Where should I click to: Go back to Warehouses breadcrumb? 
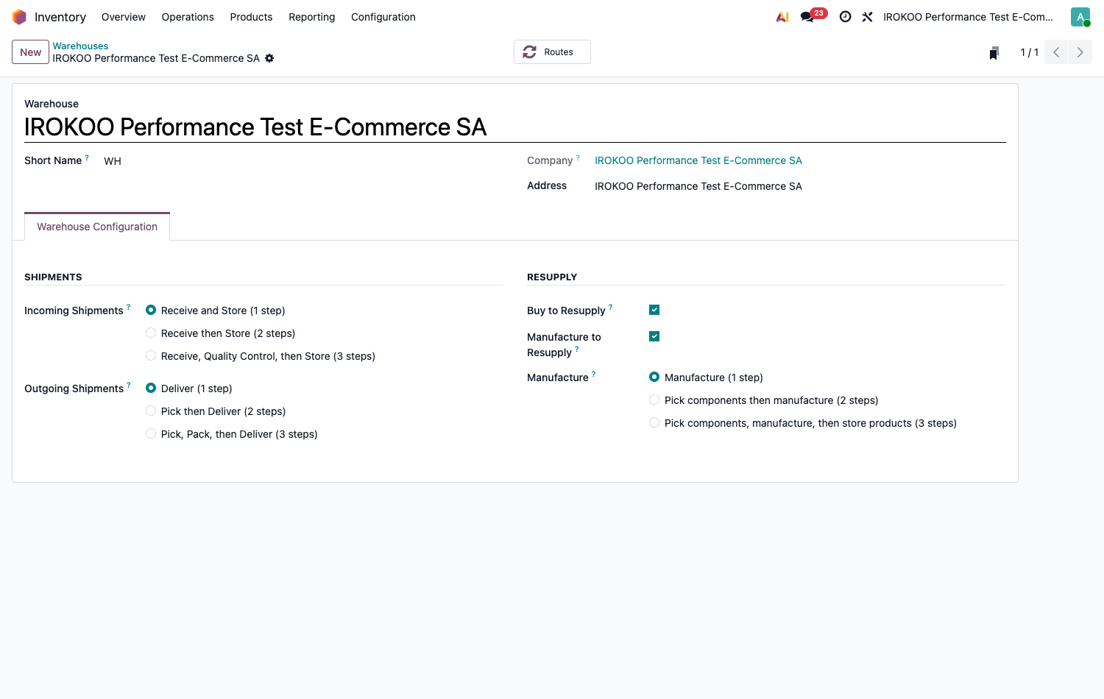[x=80, y=46]
